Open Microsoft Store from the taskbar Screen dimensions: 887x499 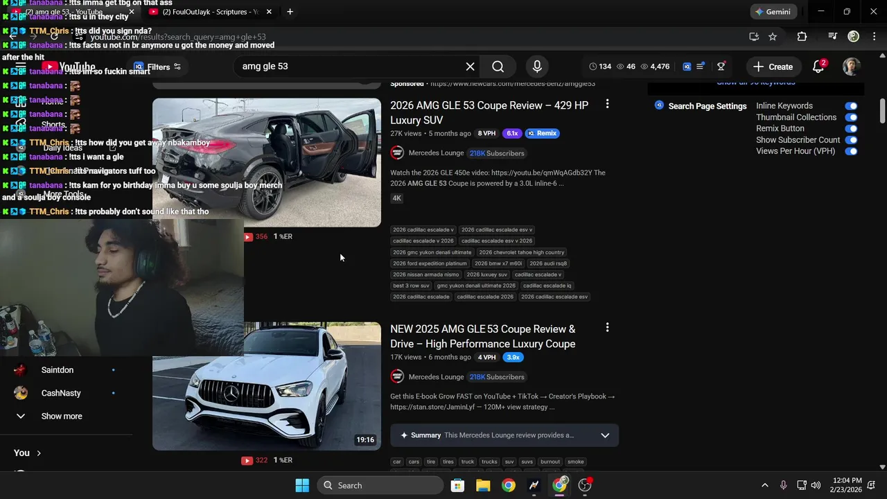[457, 485]
